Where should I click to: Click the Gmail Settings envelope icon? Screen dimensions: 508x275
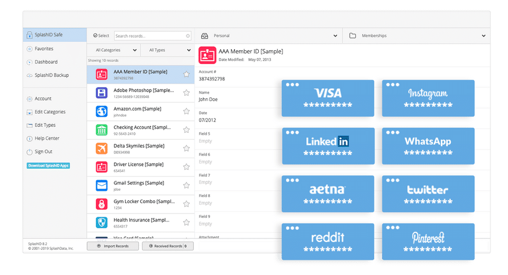102,186
